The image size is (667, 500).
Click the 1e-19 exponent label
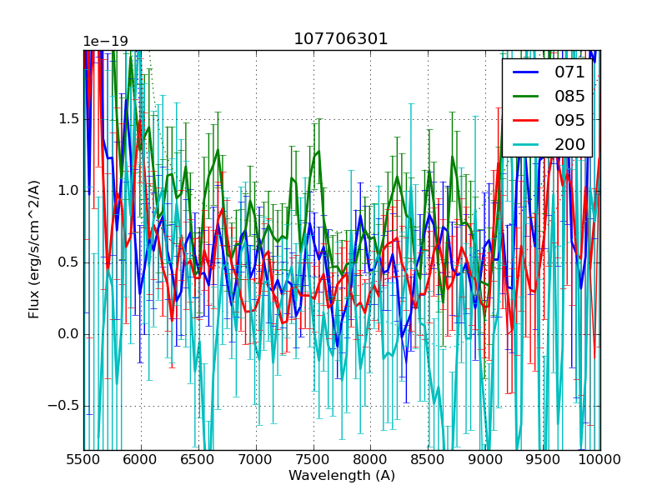tap(105, 42)
